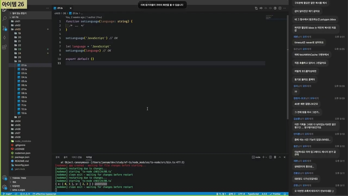Switch to the 문제 panel tab
Image resolution: width=348 pixels, height=196 pixels.
click(x=58, y=157)
